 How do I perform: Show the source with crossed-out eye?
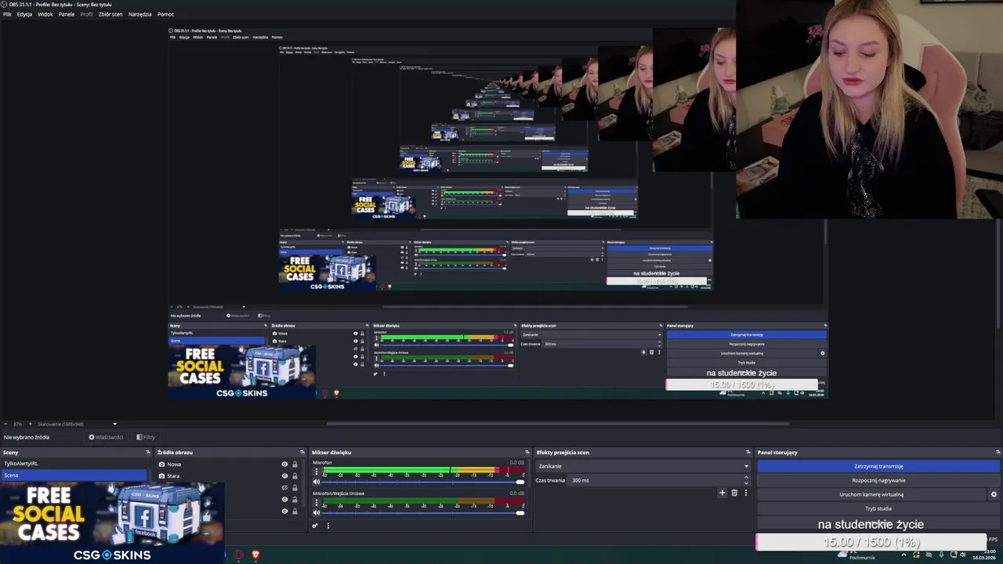(x=284, y=487)
